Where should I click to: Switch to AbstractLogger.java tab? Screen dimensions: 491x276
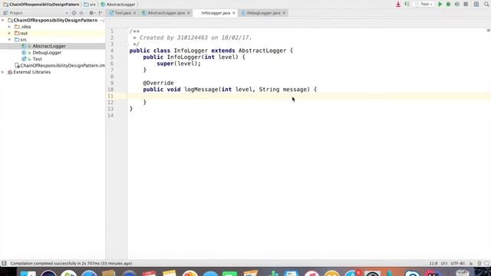click(166, 13)
